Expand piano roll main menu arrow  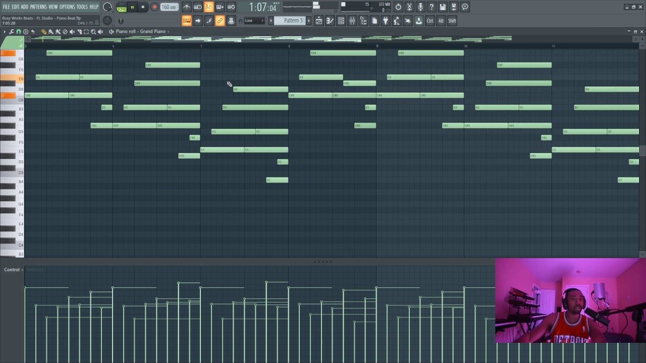pyautogui.click(x=5, y=32)
